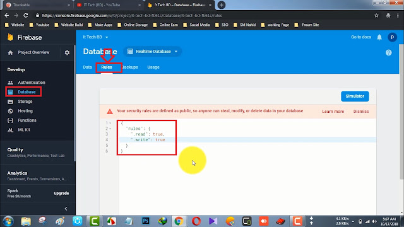Click volume icon in system tray
This screenshot has width=404, height=227.
[x=374, y=221]
